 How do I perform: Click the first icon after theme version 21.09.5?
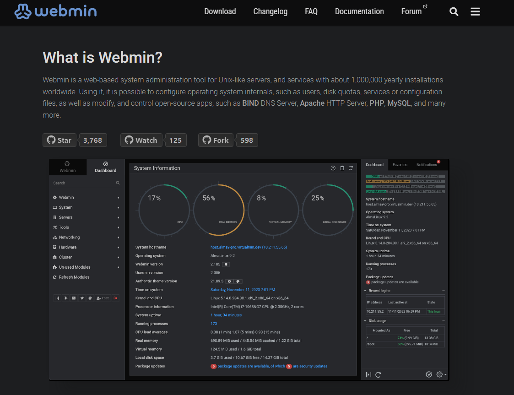[x=229, y=281]
